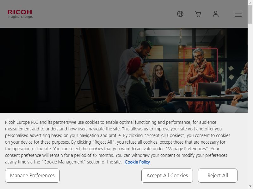
Task: Click the Manage Preferences button
Action: tap(33, 175)
